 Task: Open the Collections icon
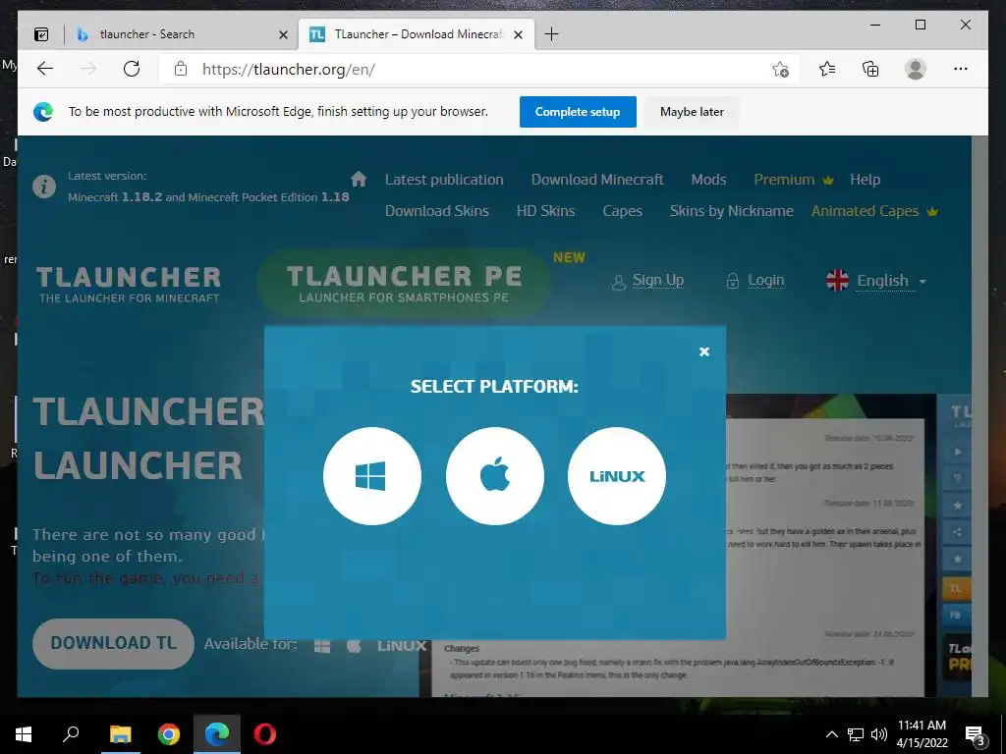[x=870, y=69]
